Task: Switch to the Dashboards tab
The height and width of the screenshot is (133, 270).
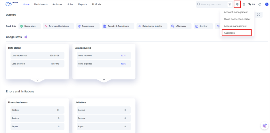Action: [41, 4]
